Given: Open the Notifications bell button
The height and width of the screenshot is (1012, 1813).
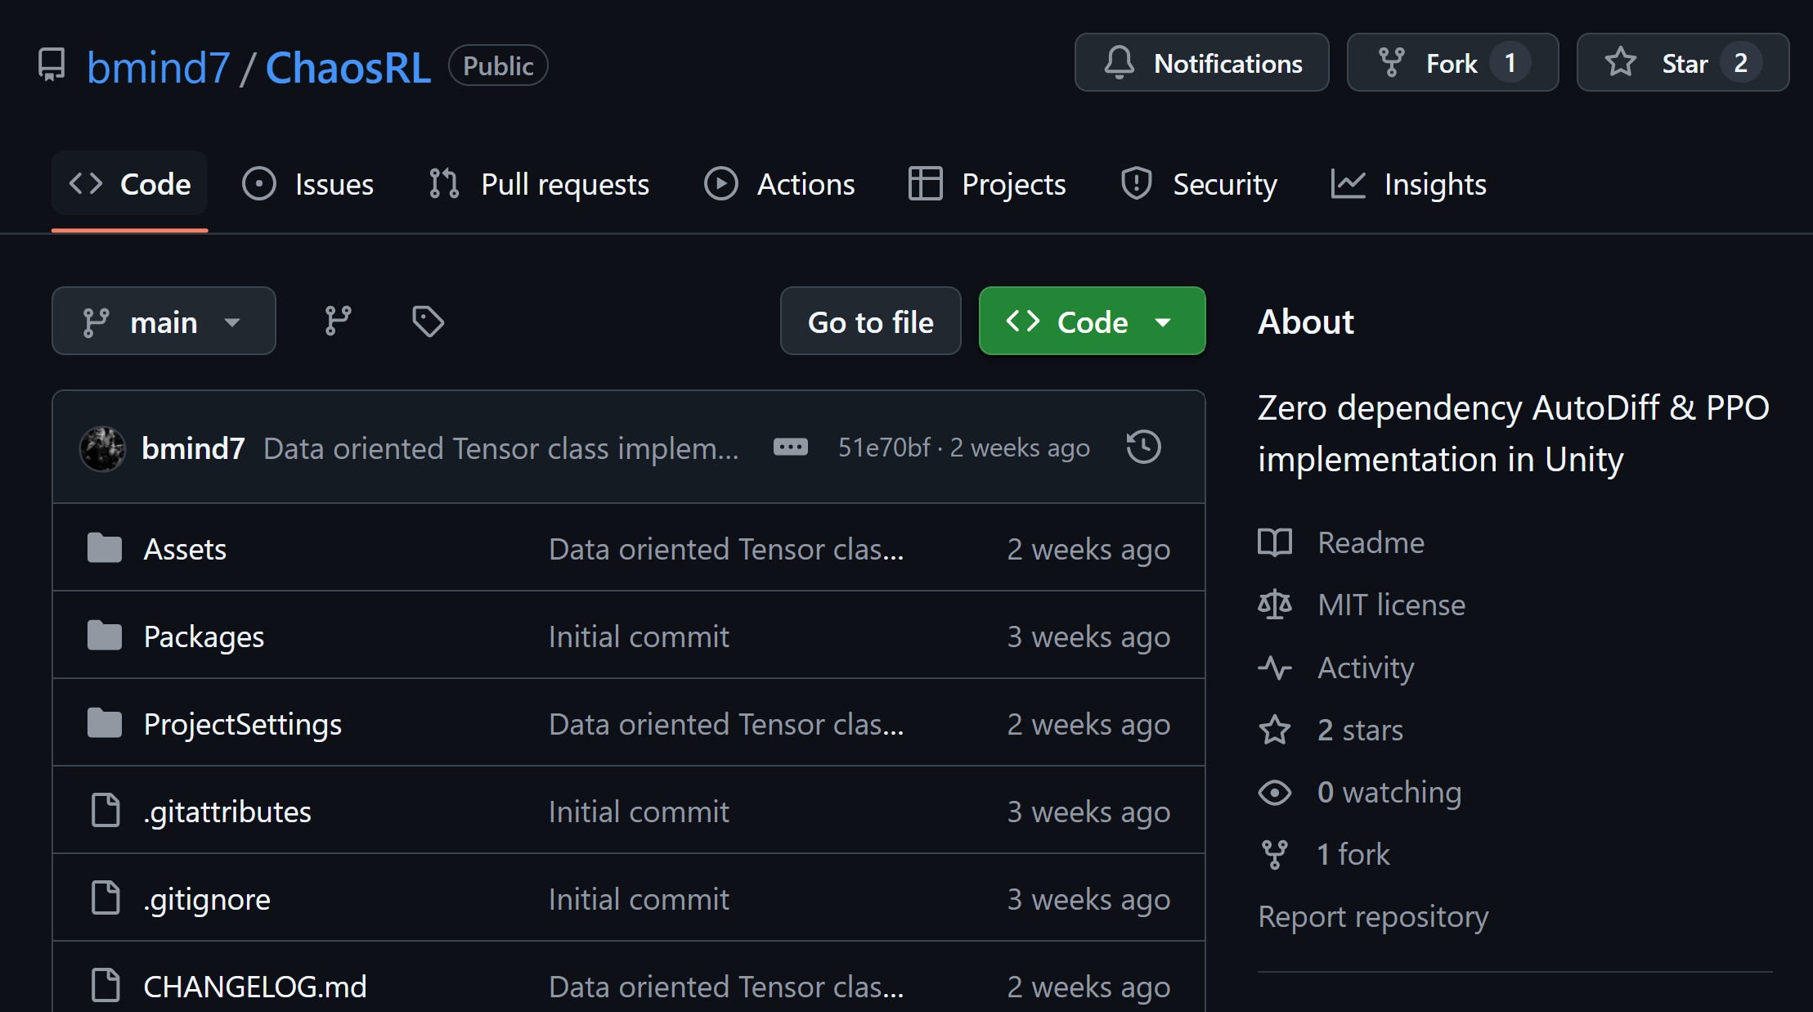Looking at the screenshot, I should (x=1201, y=63).
